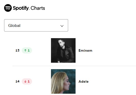Open the Eminem artist photo thumbnail
Screen dimensions: 136x95
point(63,50)
